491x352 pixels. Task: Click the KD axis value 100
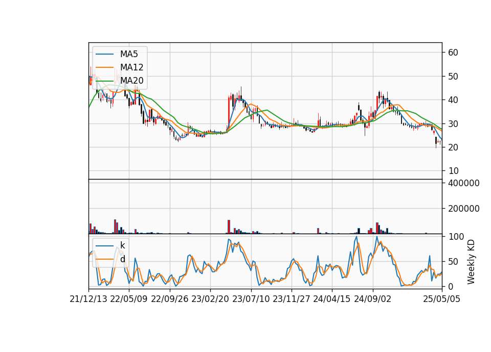(x=456, y=237)
